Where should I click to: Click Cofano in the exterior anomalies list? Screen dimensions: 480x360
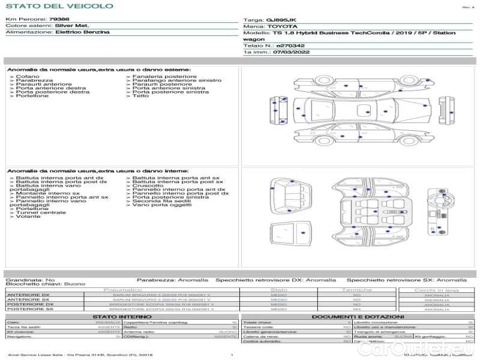tap(28, 76)
